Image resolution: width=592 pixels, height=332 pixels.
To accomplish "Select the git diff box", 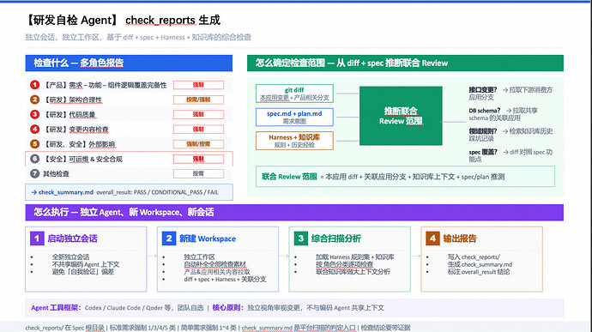I will [x=294, y=94].
